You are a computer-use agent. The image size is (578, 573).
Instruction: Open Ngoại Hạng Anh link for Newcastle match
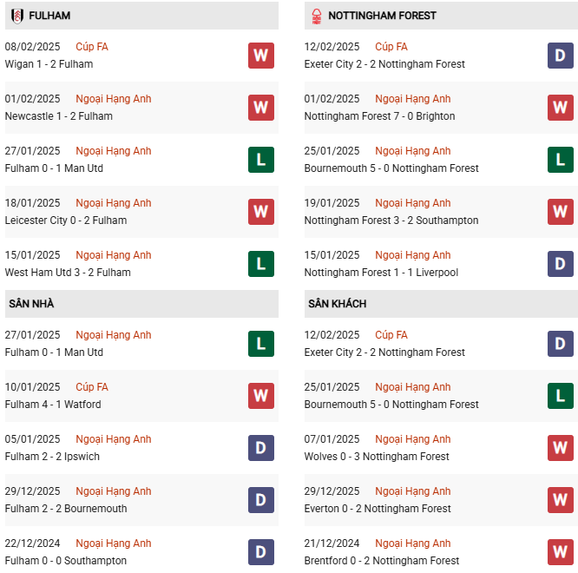point(113,99)
